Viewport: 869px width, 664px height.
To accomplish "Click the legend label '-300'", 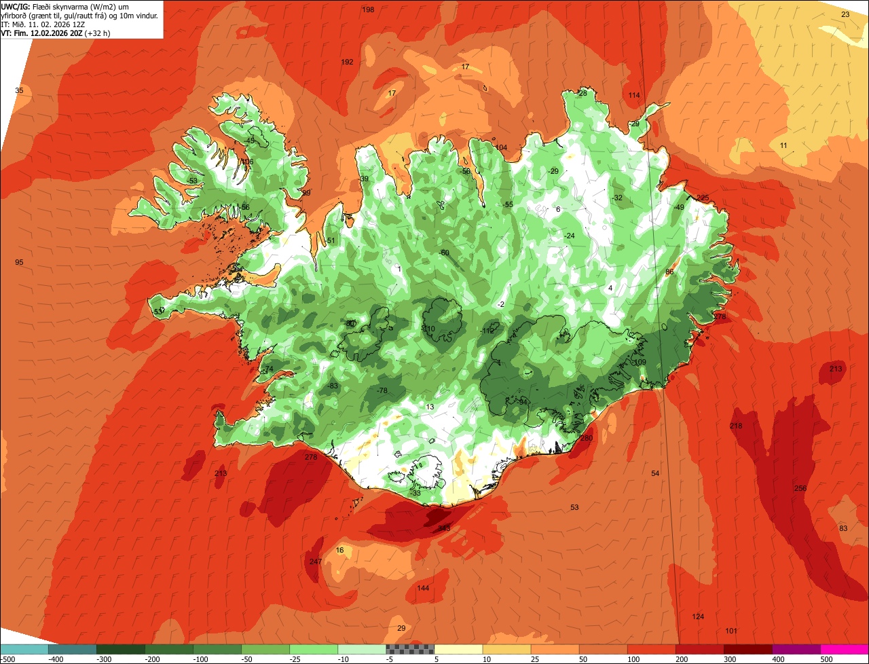I will (104, 659).
